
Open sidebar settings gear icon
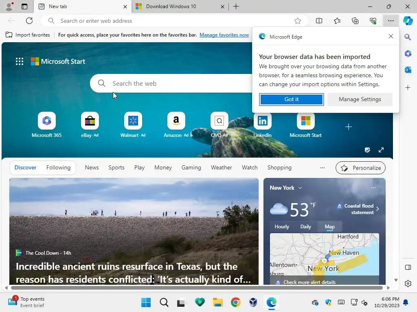(408, 284)
